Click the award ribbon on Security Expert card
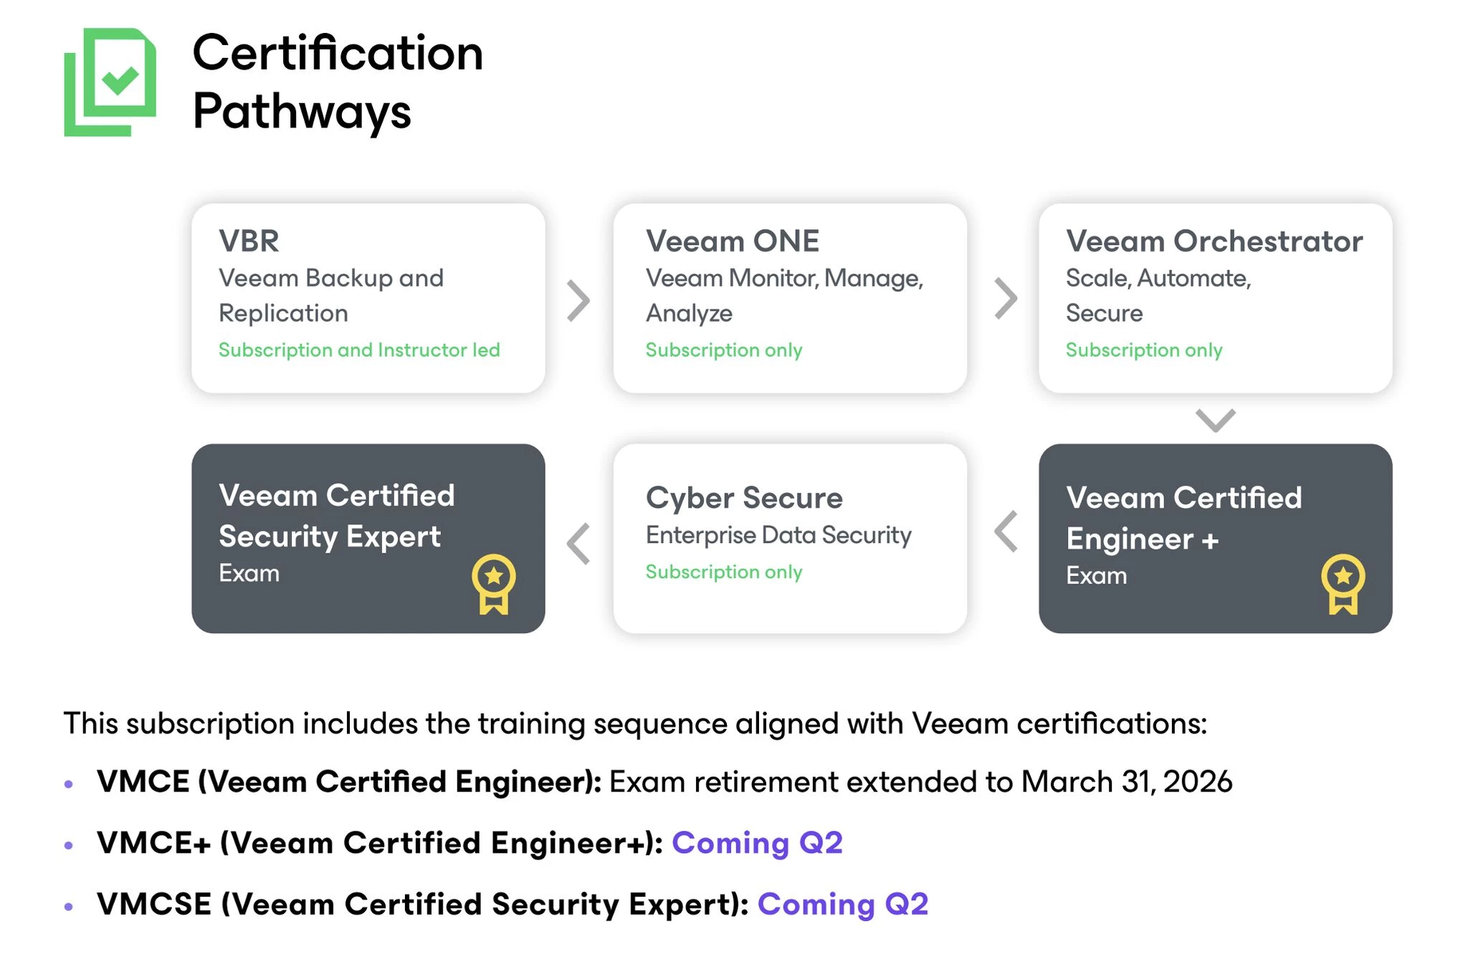 click(493, 584)
